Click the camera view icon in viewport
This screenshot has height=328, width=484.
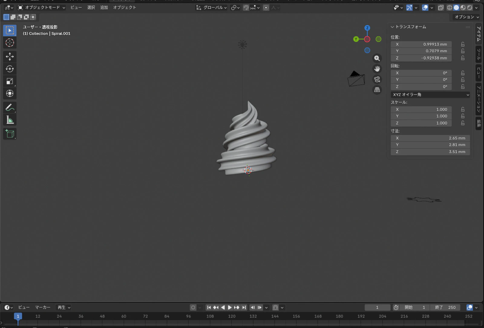click(377, 79)
